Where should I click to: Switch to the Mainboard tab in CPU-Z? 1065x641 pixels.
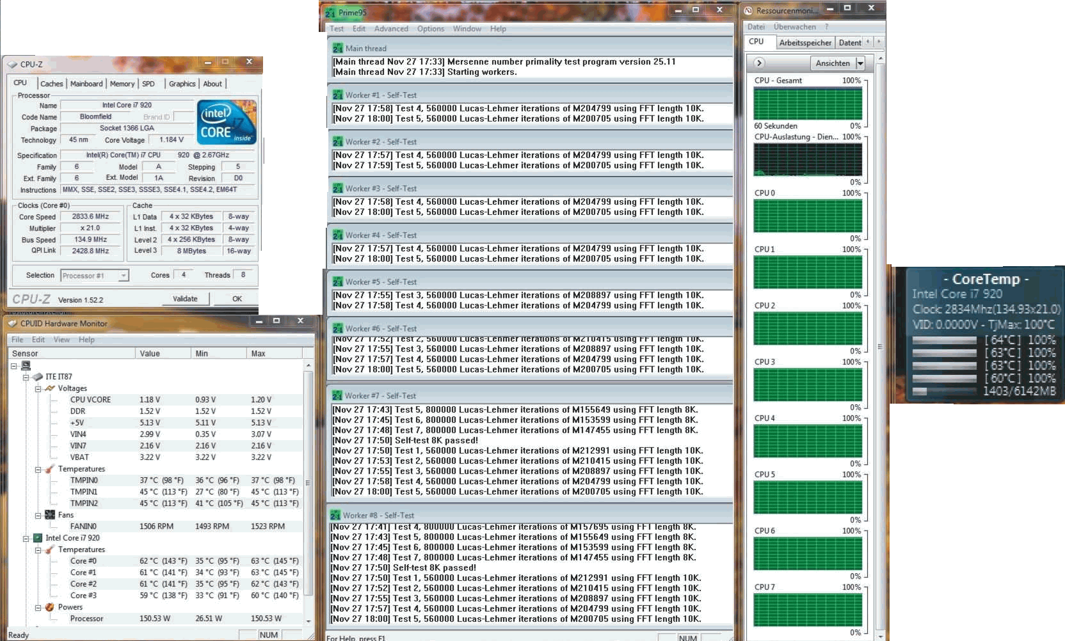[86, 84]
